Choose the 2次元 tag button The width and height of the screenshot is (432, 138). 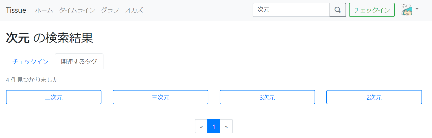(374, 97)
